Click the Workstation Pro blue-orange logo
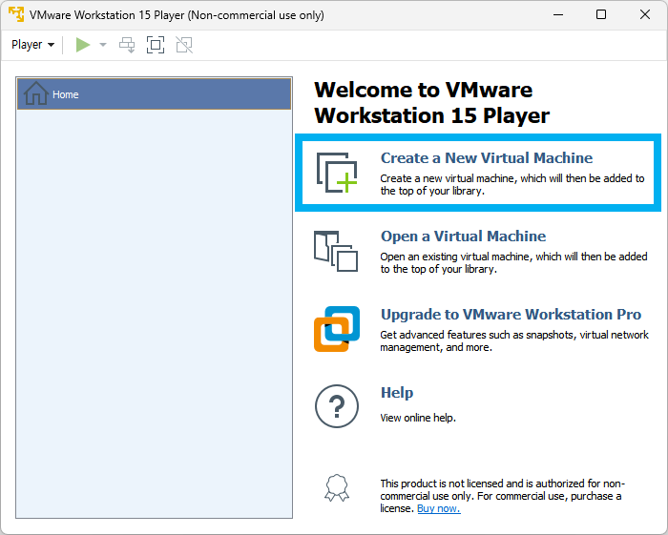 coord(337,329)
